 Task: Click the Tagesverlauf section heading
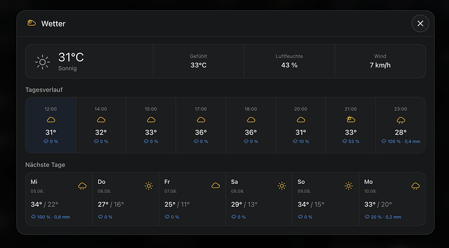coord(44,90)
